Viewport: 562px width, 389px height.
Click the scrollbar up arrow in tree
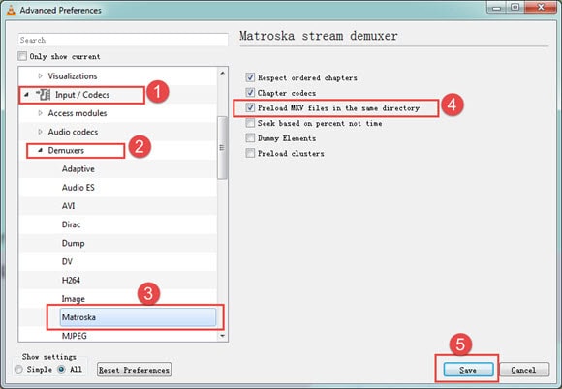(x=222, y=73)
